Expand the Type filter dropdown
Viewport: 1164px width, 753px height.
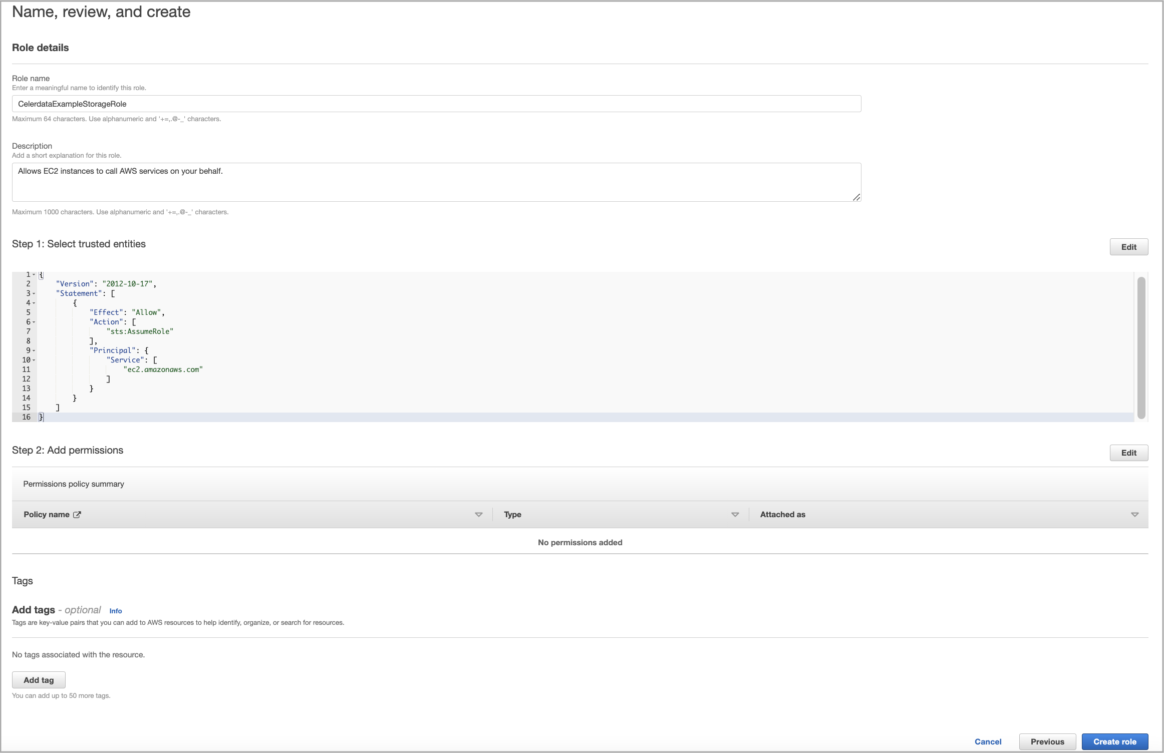point(735,515)
